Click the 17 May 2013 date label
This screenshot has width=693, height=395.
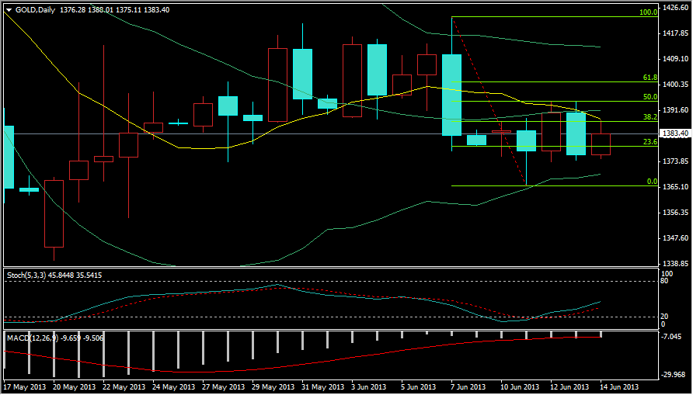[25, 387]
